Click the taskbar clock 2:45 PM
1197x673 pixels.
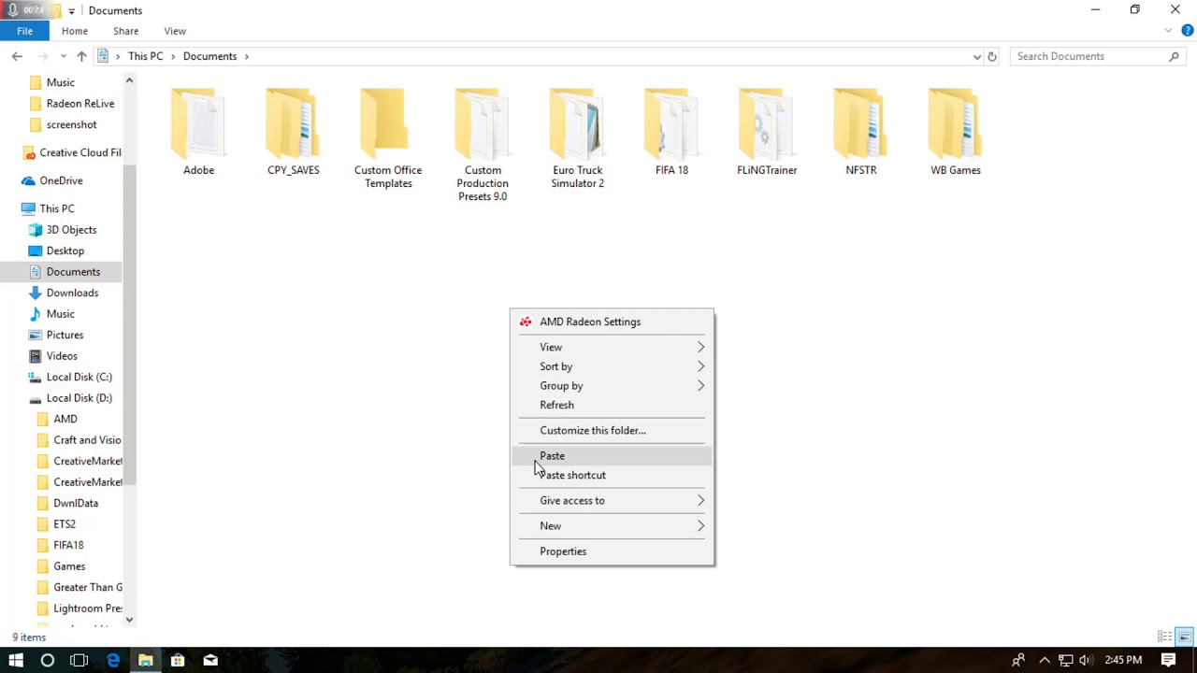[1123, 660]
